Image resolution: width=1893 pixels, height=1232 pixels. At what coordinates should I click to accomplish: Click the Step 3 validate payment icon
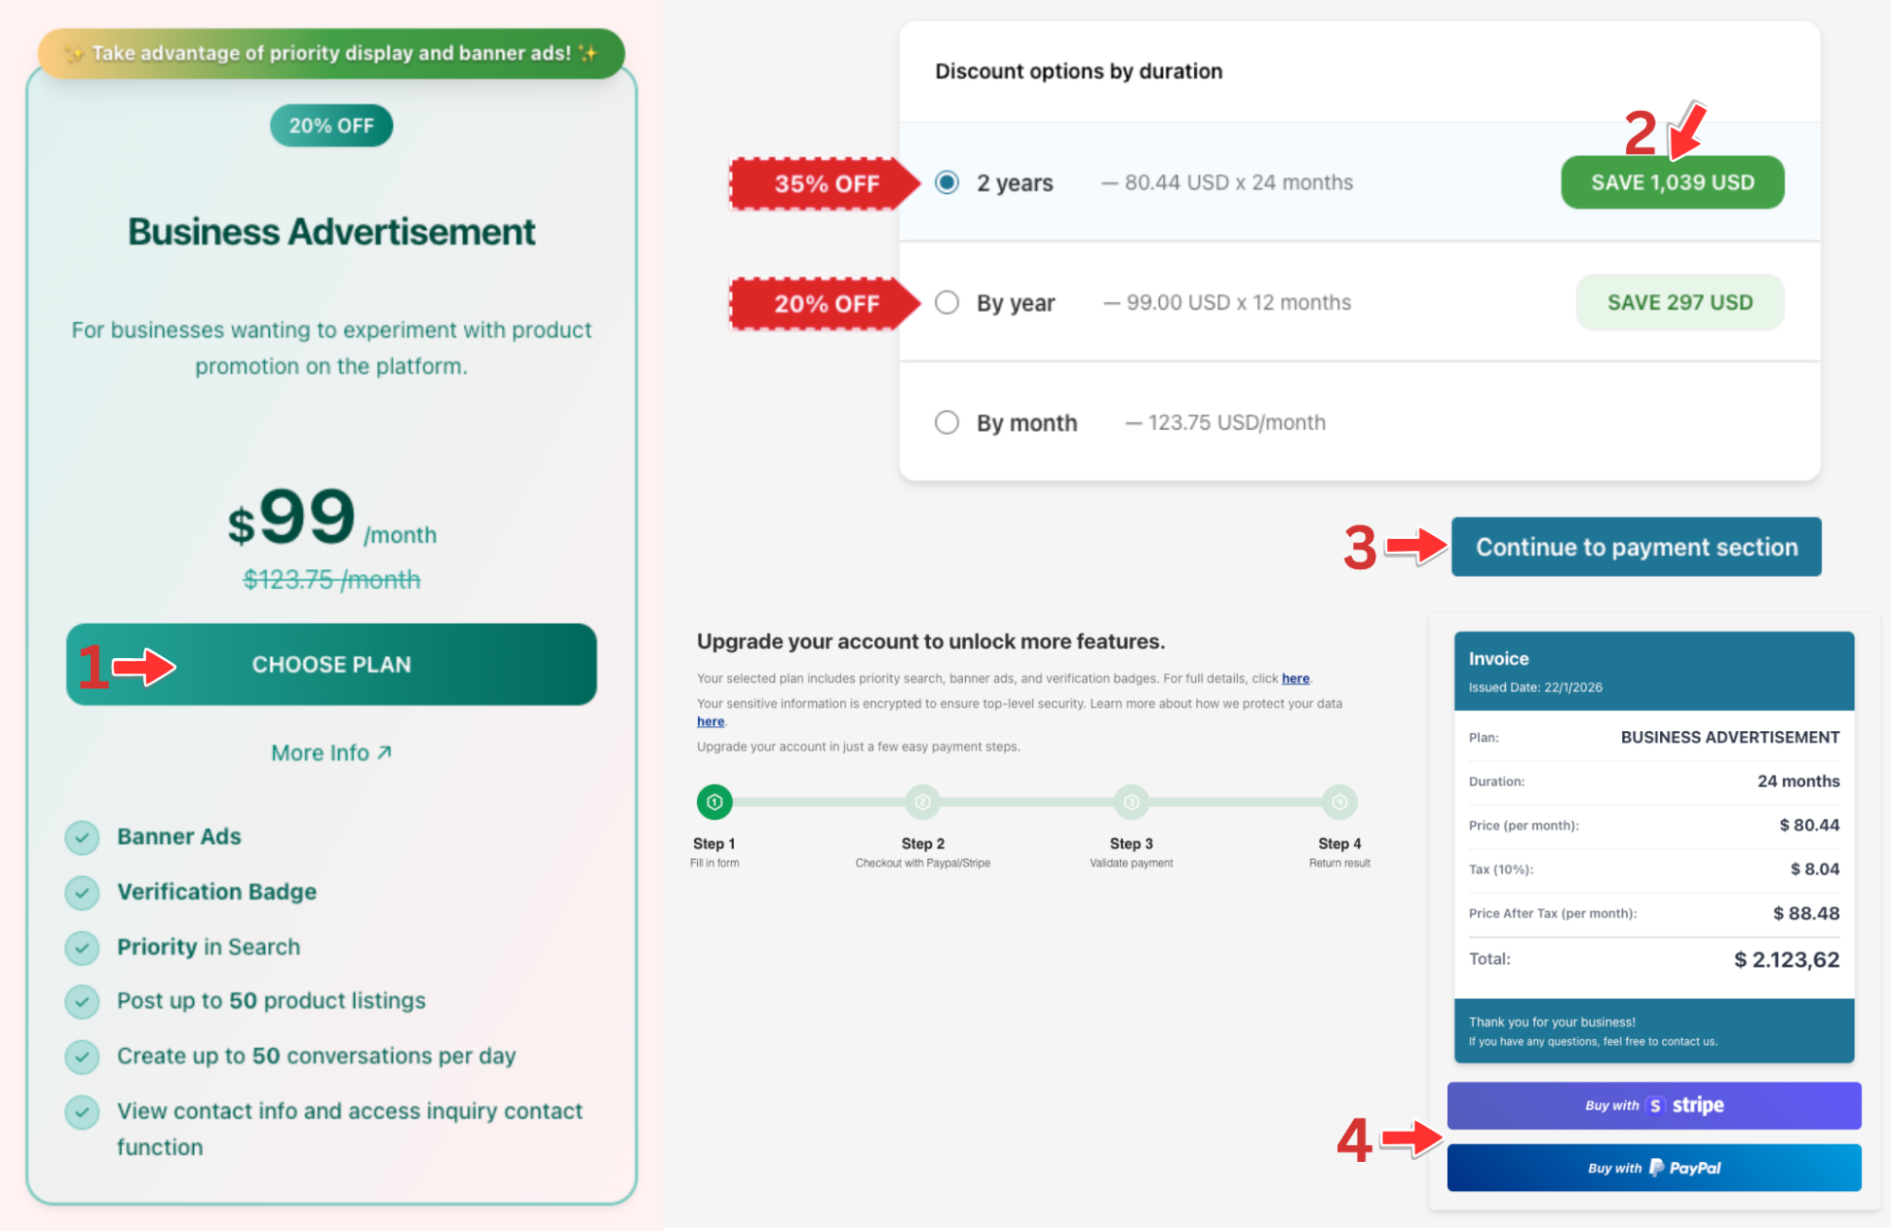coord(1131,802)
